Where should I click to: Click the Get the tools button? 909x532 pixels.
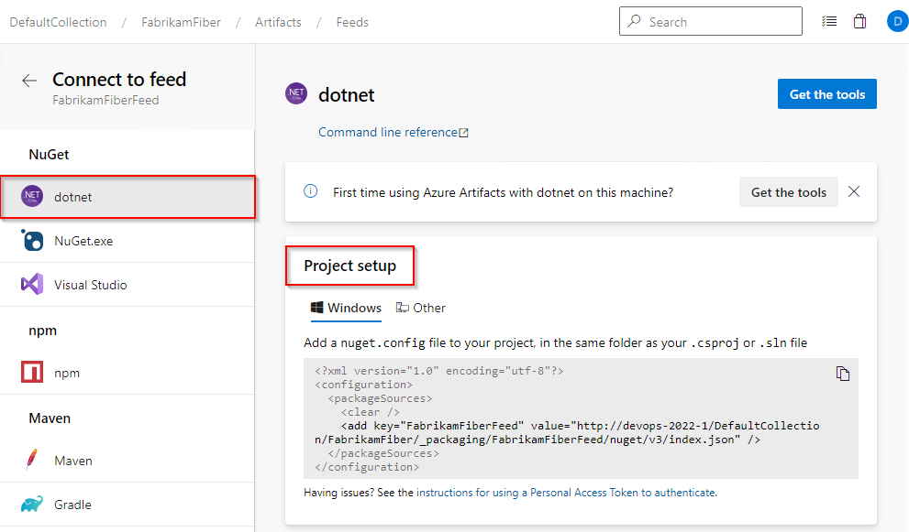826,93
